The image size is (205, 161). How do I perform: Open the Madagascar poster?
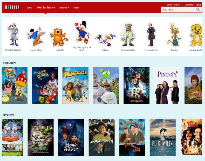(x=76, y=85)
